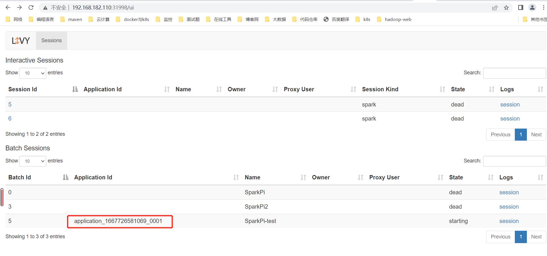Sort batch sessions by Logs
Viewport: 547px width, 256px height.
(521, 177)
